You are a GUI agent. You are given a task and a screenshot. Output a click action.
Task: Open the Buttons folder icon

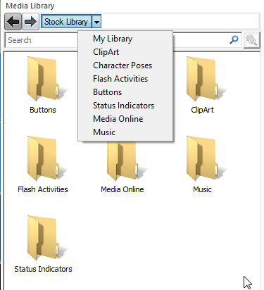tap(47, 79)
